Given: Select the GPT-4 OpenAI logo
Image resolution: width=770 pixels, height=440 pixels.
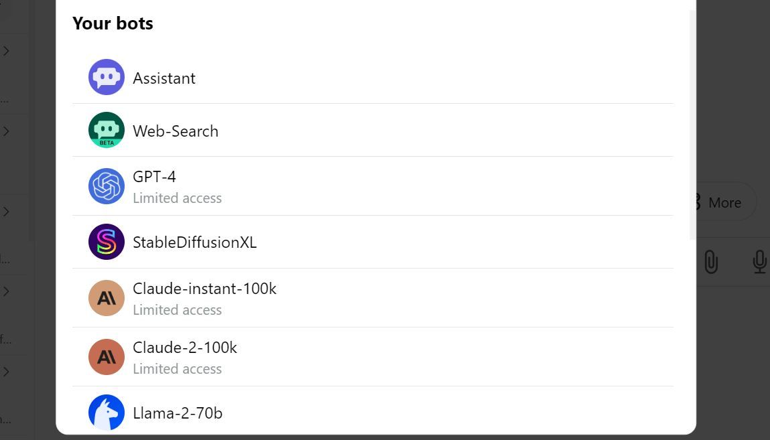Looking at the screenshot, I should click(x=106, y=186).
